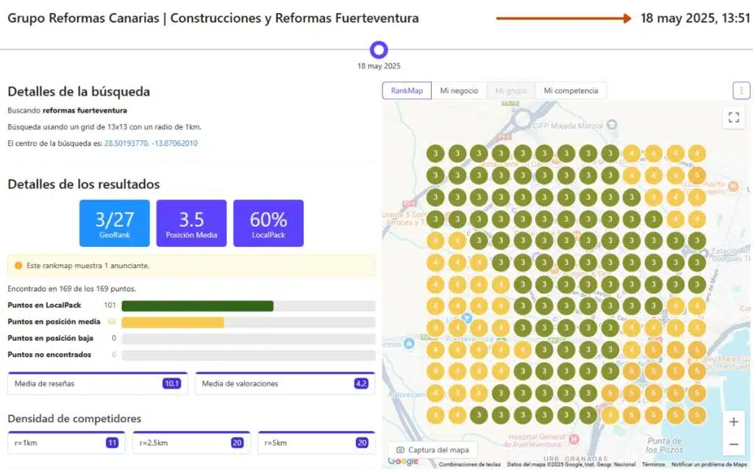Click the 18 may 2025 timeline marker
Image resolution: width=753 pixels, height=473 pixels.
click(379, 50)
